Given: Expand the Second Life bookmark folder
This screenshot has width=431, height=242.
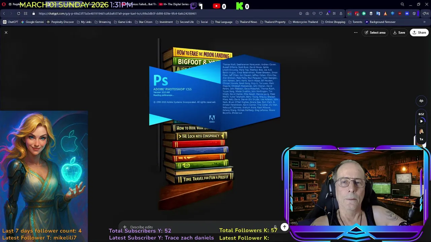Looking at the screenshot, I should pos(185,22).
